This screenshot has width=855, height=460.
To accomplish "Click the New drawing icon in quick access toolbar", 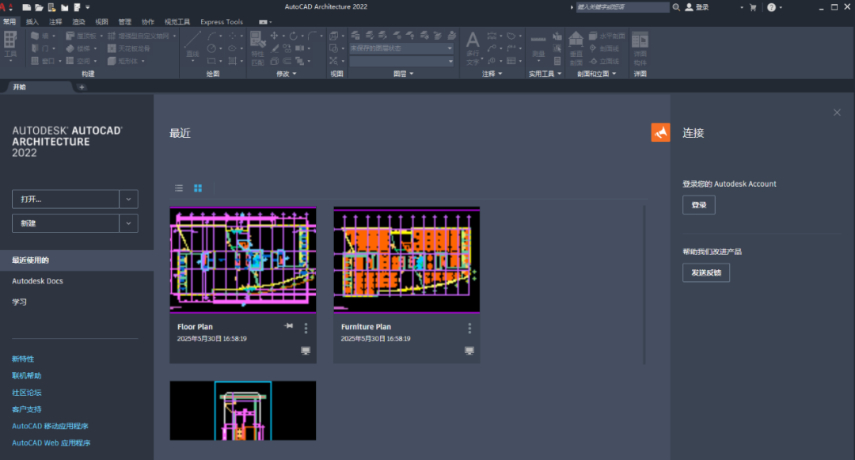I will tap(25, 7).
